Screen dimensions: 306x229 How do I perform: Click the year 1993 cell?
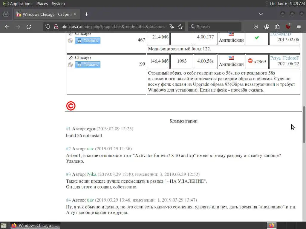coord(182,61)
